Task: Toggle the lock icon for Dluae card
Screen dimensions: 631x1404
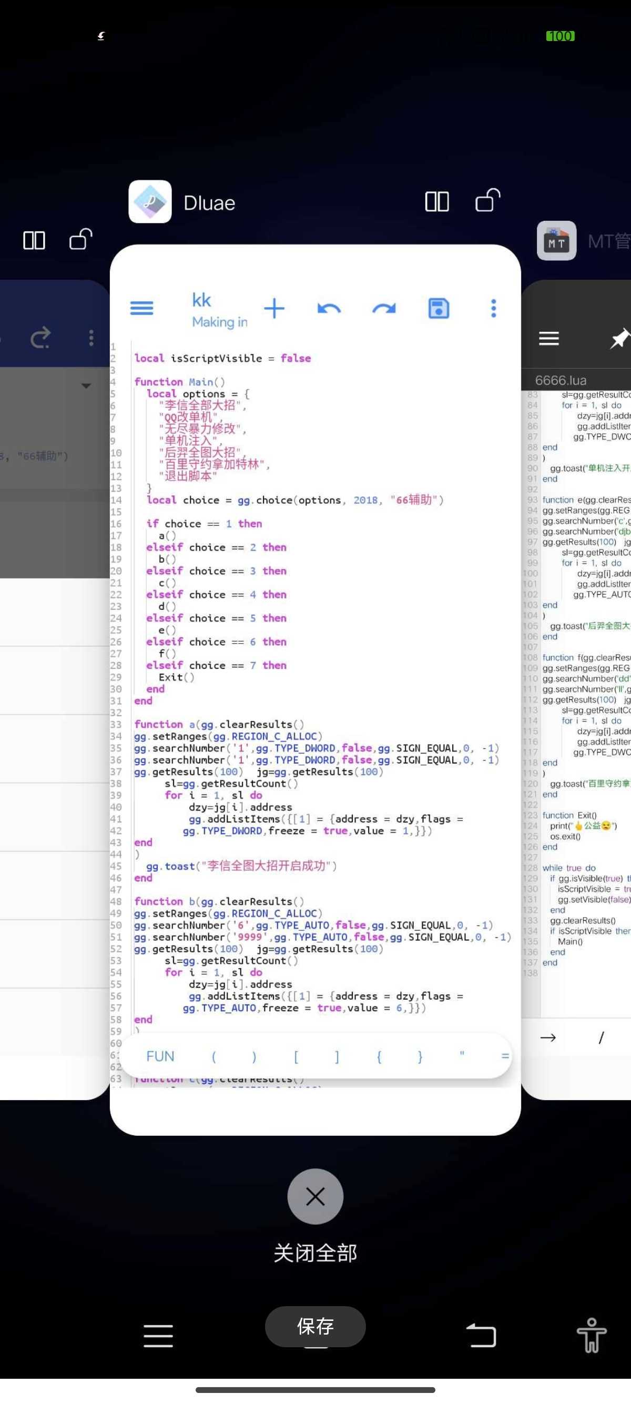Action: click(x=487, y=200)
